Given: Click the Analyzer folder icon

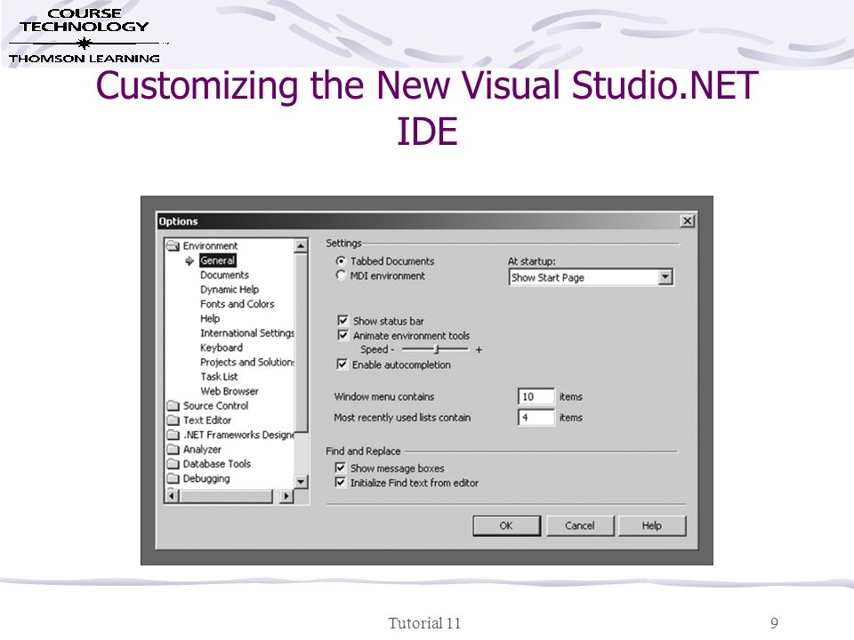Looking at the screenshot, I should point(173,450).
